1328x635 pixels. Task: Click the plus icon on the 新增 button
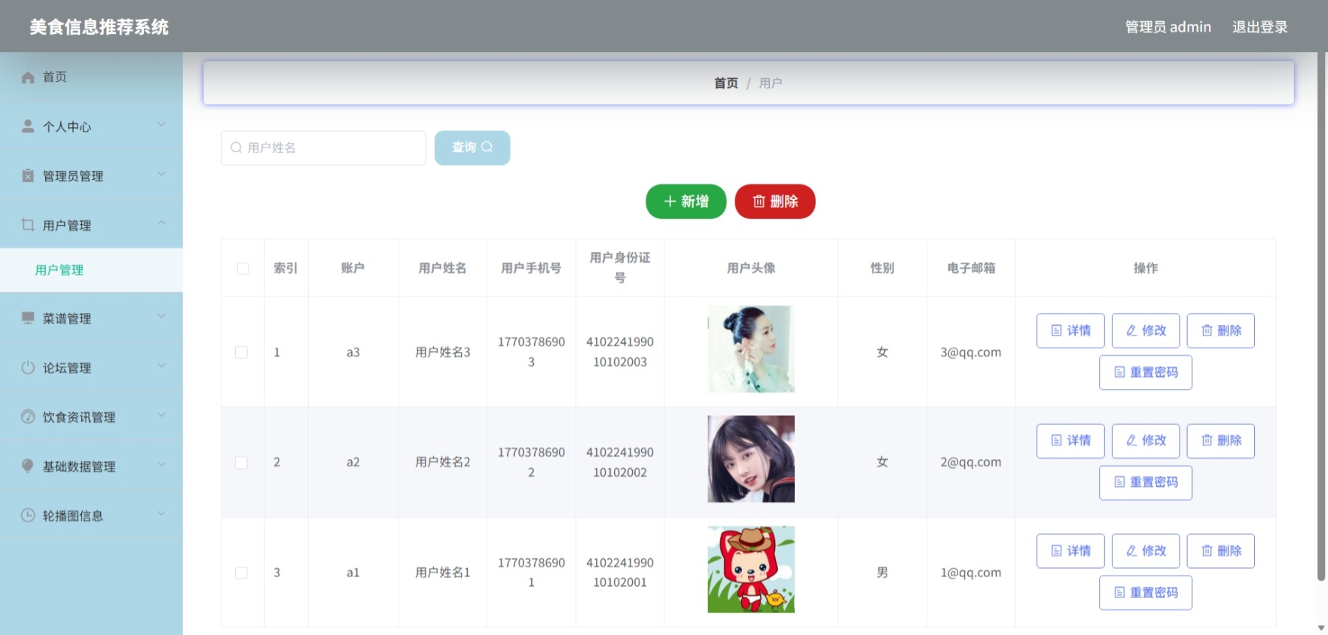[x=670, y=202]
